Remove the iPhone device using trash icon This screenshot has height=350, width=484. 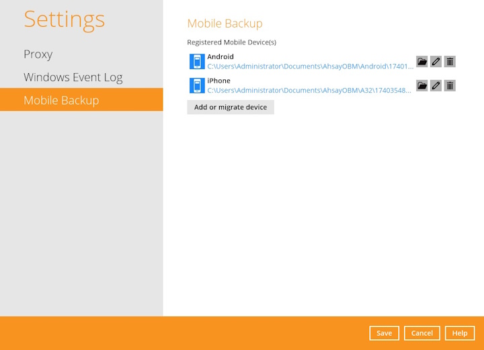(x=450, y=85)
